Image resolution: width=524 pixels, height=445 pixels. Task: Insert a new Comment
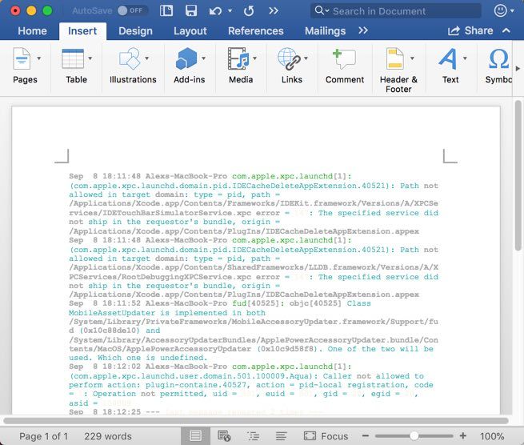pos(345,66)
